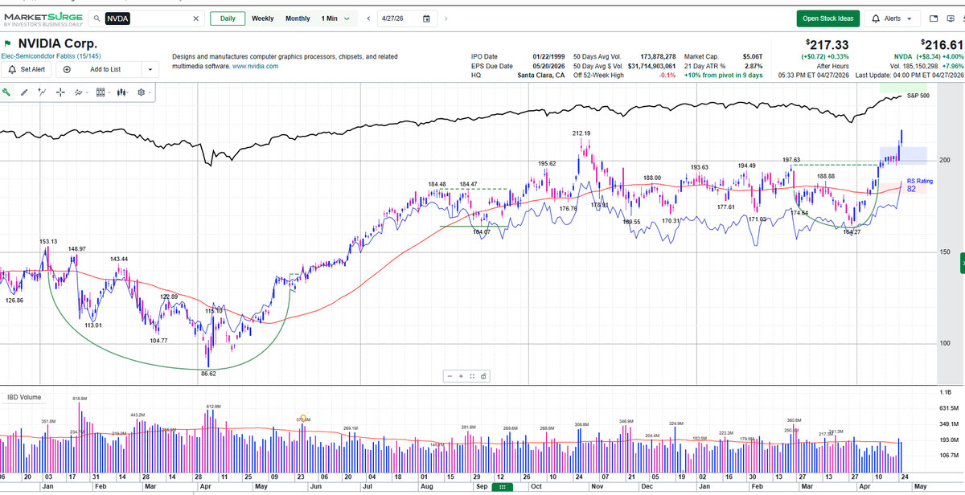The image size is (965, 495).
Task: Click the Santa Clara, CA headquarters value
Action: point(540,76)
